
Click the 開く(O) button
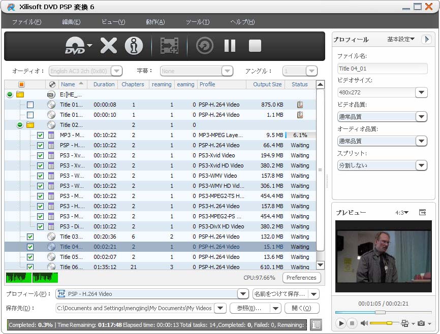(301, 308)
